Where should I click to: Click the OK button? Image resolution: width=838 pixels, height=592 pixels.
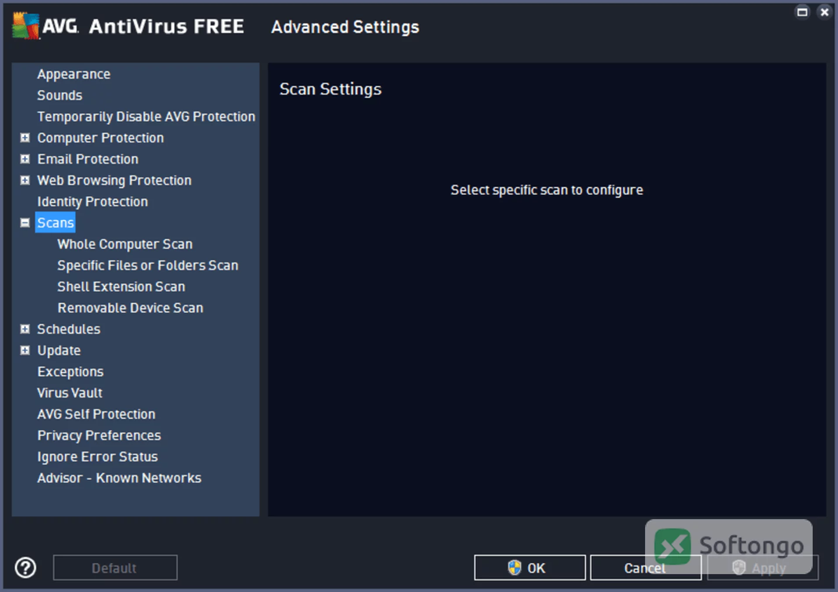pos(530,568)
